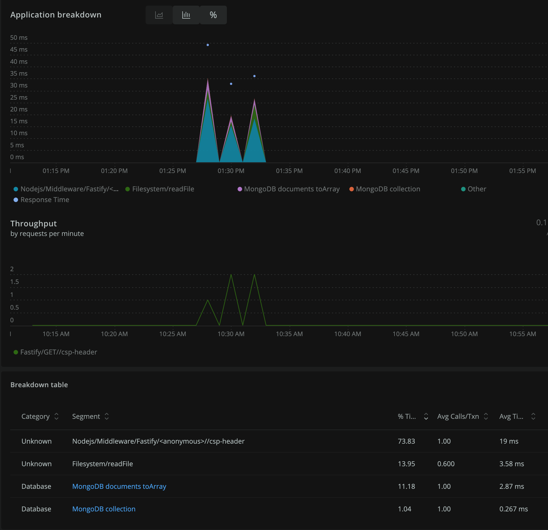
Task: Toggle the Other series in the legend
Action: (x=464, y=189)
